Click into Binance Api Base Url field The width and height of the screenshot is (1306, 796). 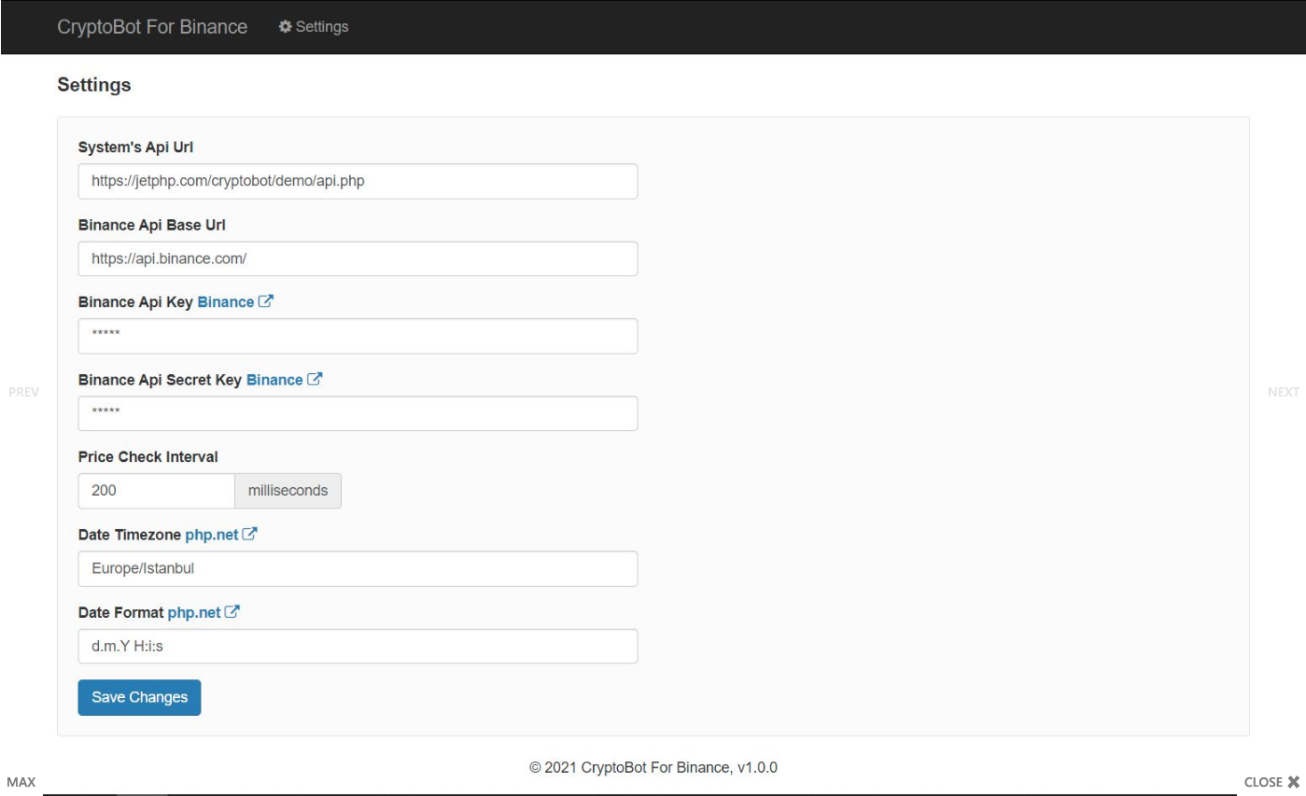pos(358,258)
